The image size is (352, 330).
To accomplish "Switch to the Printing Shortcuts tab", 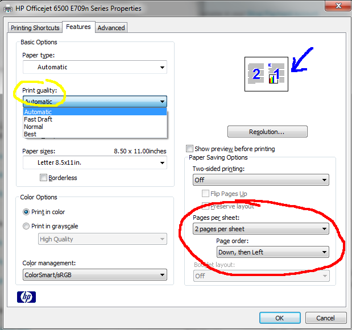I will [35, 28].
